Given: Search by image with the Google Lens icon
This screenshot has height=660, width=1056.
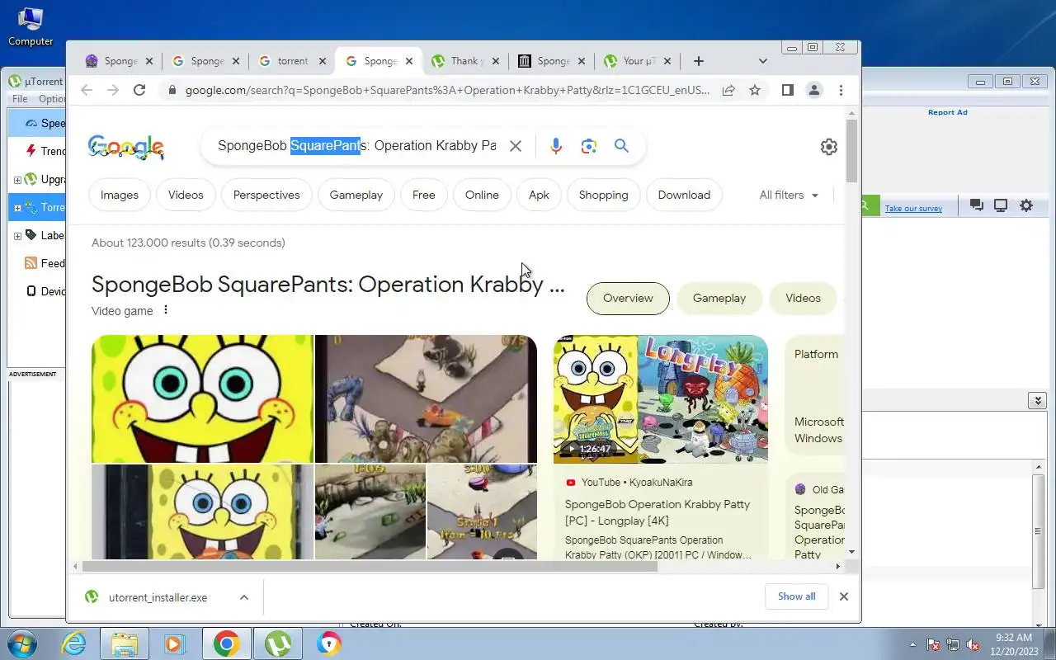Looking at the screenshot, I should (x=588, y=146).
